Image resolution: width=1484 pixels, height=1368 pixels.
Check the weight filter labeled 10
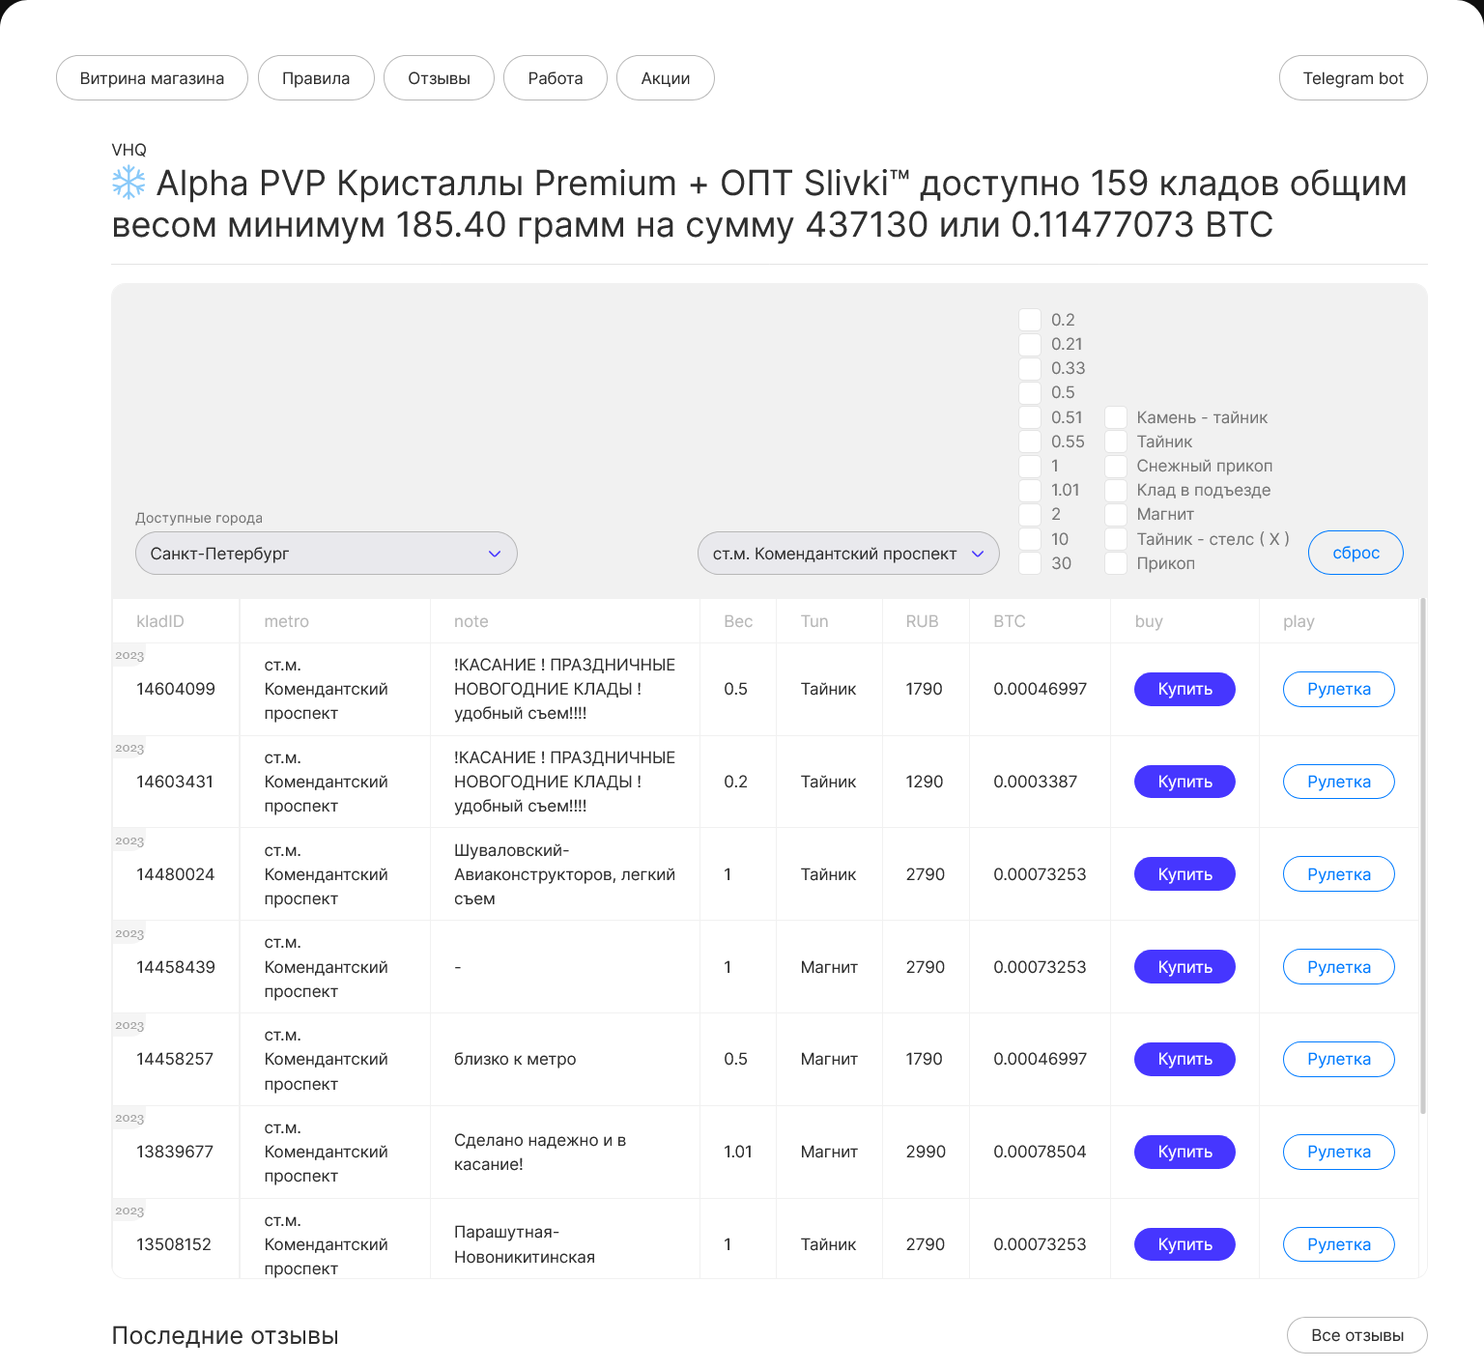(1030, 539)
